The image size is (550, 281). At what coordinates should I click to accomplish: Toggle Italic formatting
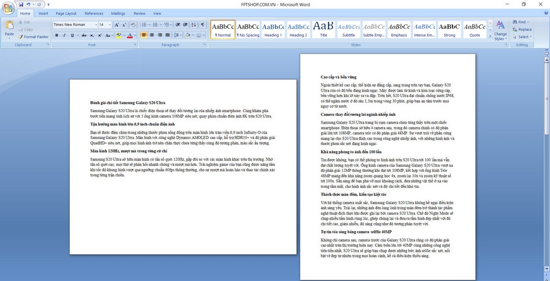click(64, 35)
